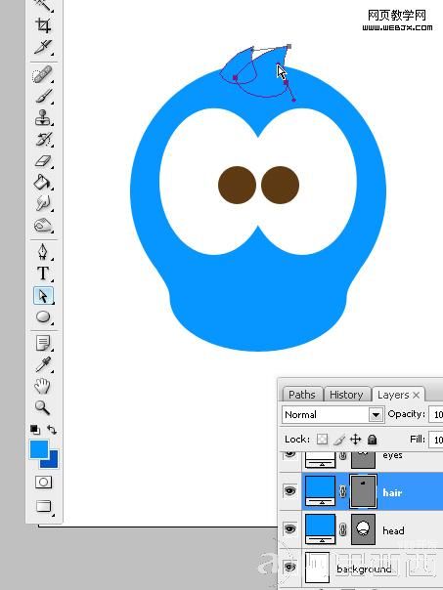Click the lock all padlock icon

click(x=373, y=440)
